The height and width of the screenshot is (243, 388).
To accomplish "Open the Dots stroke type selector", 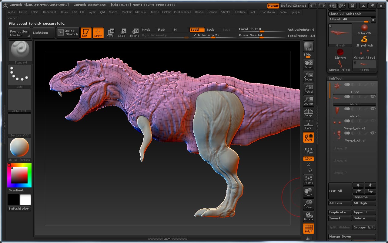I will pyautogui.click(x=19, y=76).
